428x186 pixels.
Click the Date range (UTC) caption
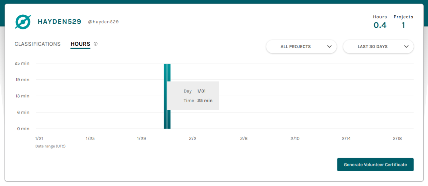click(50, 146)
